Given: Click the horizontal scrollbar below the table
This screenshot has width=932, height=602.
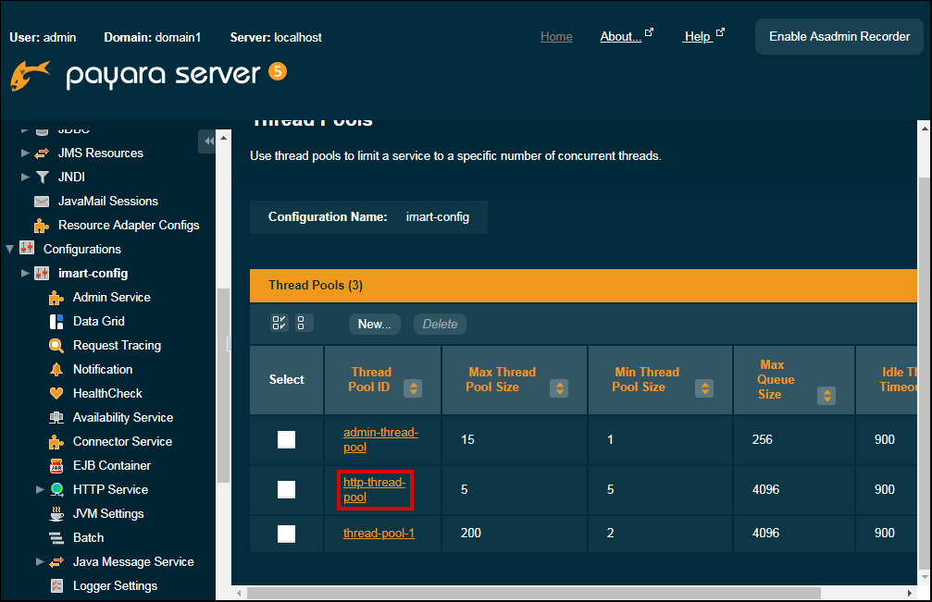Looking at the screenshot, I should pos(532,593).
